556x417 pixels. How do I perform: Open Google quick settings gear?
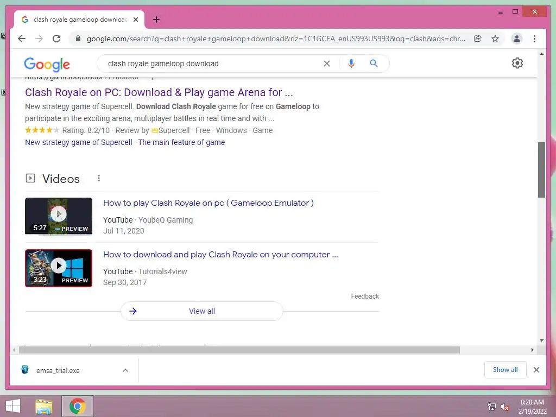click(517, 63)
